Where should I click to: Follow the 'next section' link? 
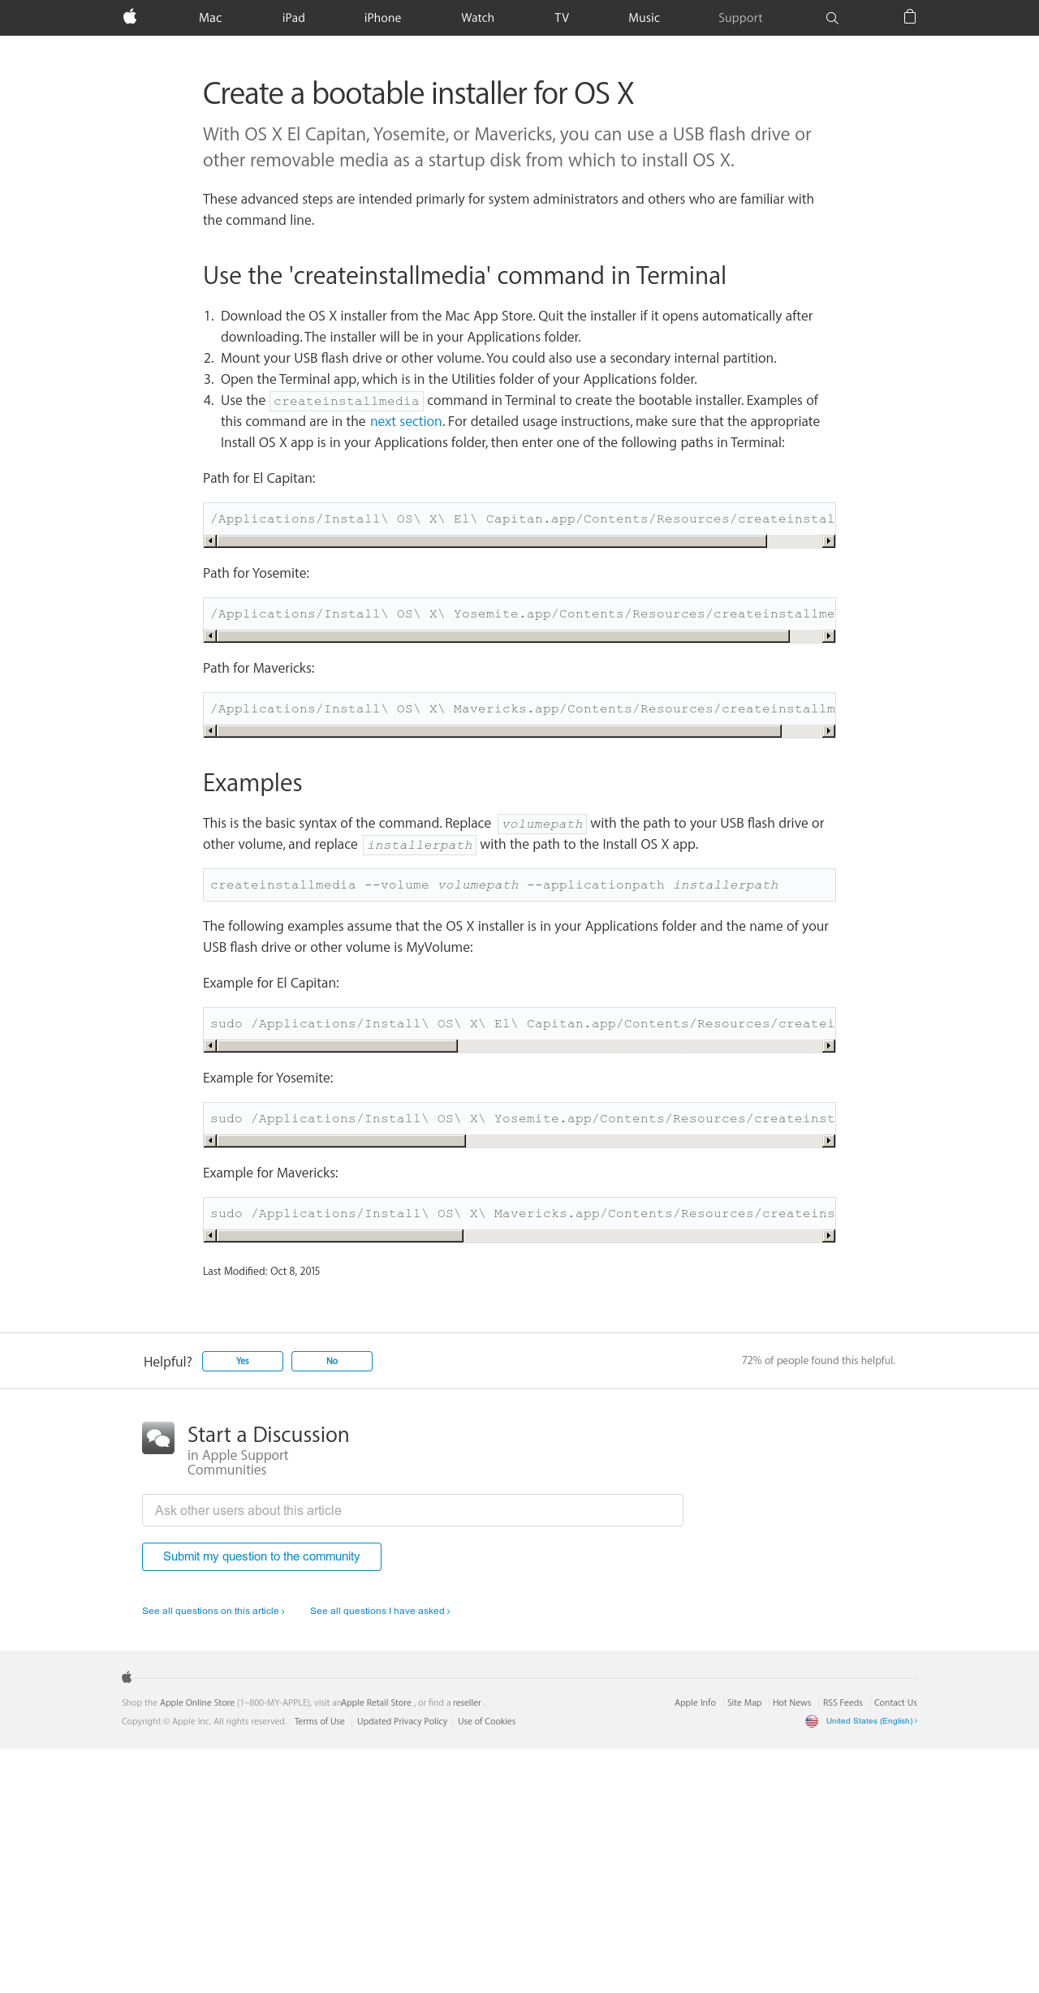pos(406,421)
